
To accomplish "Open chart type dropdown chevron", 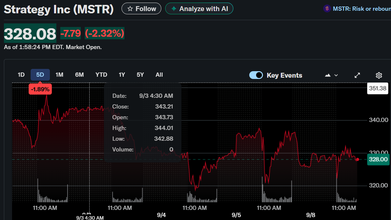I will click(336, 75).
